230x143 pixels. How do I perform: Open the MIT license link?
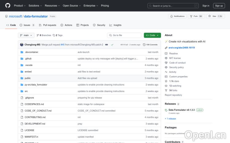pos(175,58)
